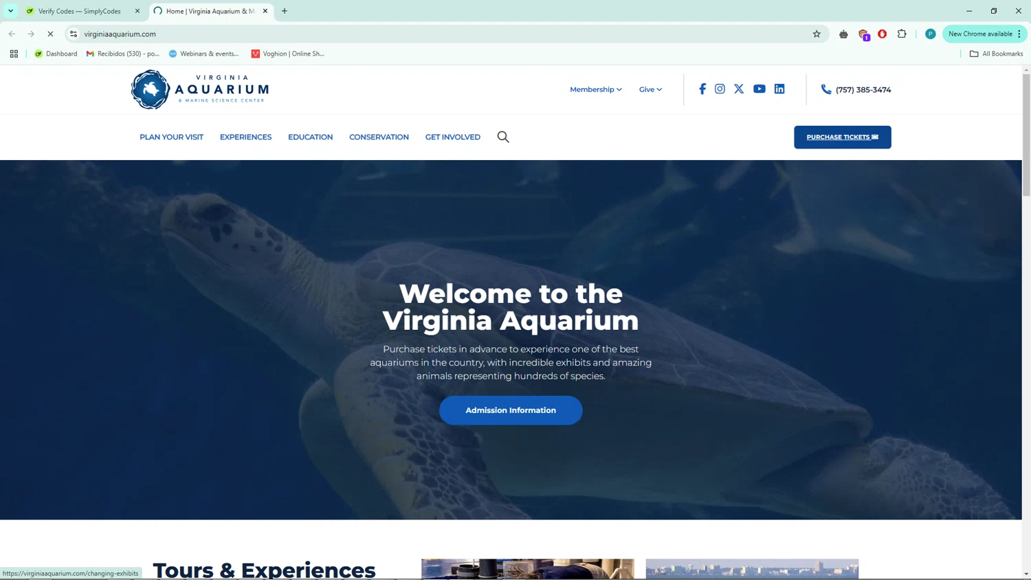The width and height of the screenshot is (1031, 580).
Task: Click the Welcome to the Virginia Aquarium heading
Action: click(x=511, y=307)
